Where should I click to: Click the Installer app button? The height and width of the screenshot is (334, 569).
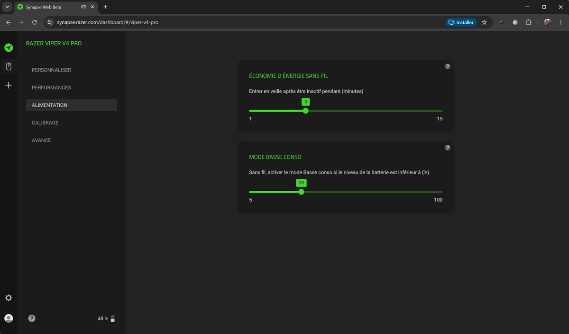[461, 22]
